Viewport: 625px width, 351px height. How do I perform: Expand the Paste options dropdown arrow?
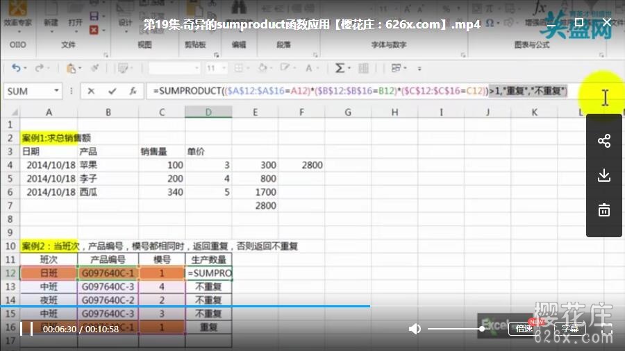80,68
